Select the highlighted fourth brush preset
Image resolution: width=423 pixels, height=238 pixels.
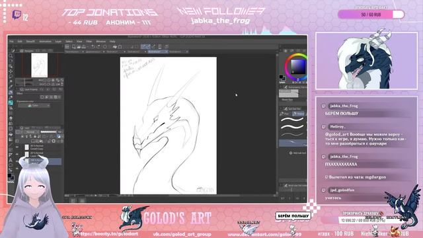click(x=293, y=143)
